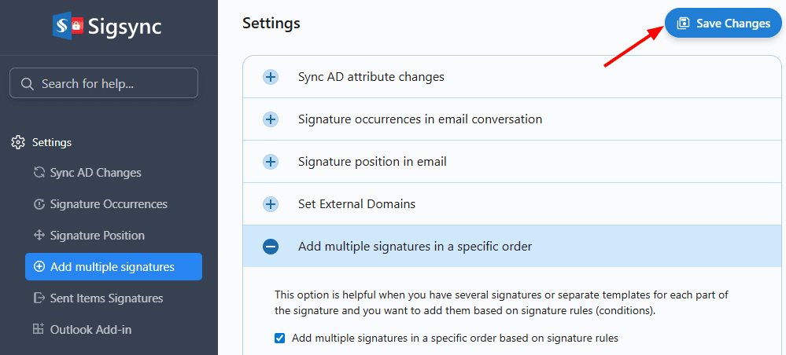Expand the Sync AD attribute changes section
Viewport: 786px width, 355px height.
point(271,77)
